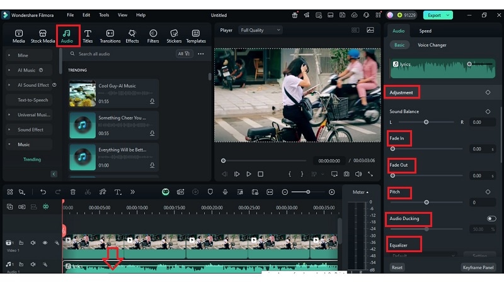Switch to Voice Changer sub-tab
The height and width of the screenshot is (283, 504).
coord(432,45)
